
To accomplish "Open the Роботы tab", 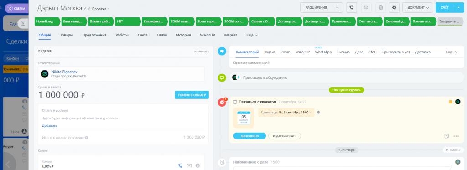I will click(122, 35).
